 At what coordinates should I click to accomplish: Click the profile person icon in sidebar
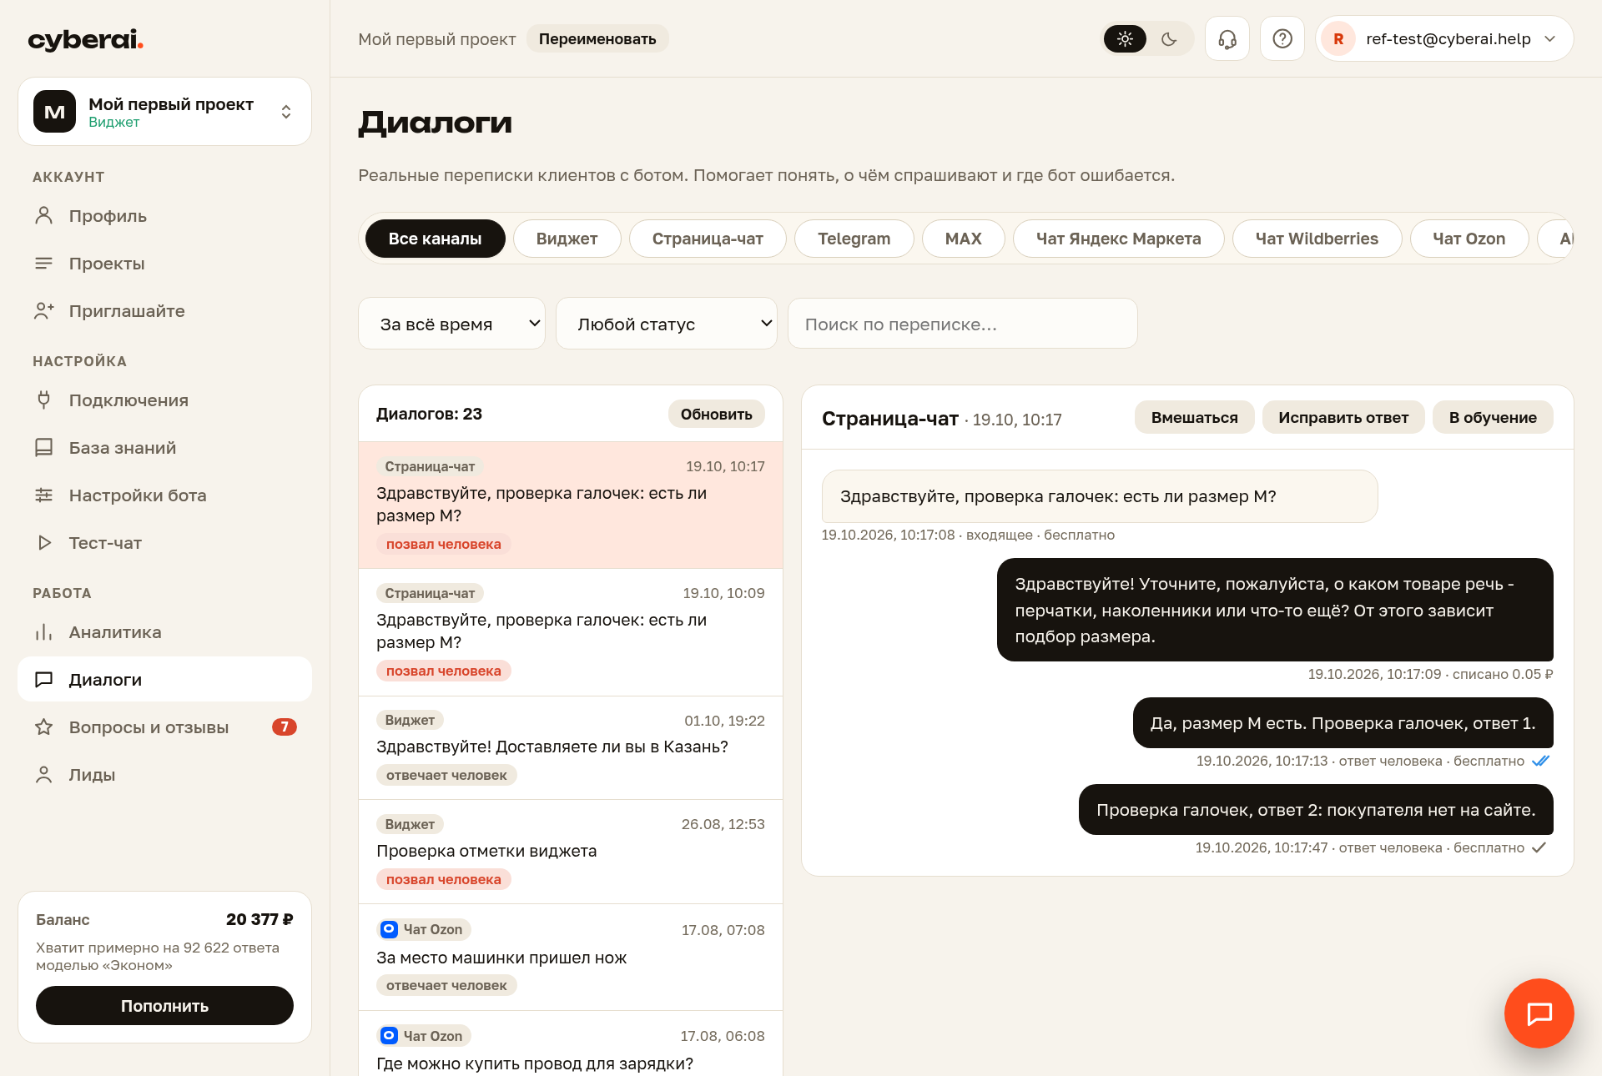44,216
